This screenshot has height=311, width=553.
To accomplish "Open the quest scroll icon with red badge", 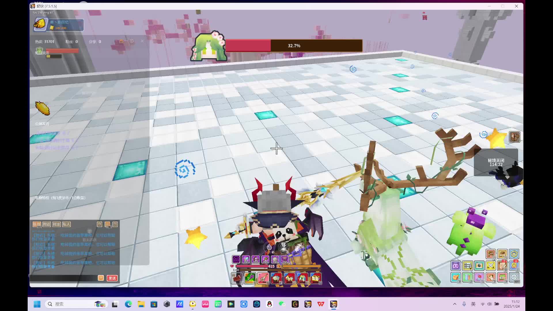I will 502,266.
